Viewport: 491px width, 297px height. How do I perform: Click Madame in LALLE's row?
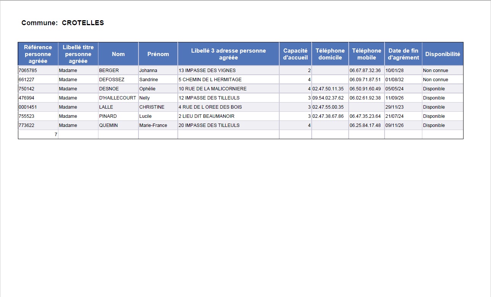pyautogui.click(x=68, y=107)
